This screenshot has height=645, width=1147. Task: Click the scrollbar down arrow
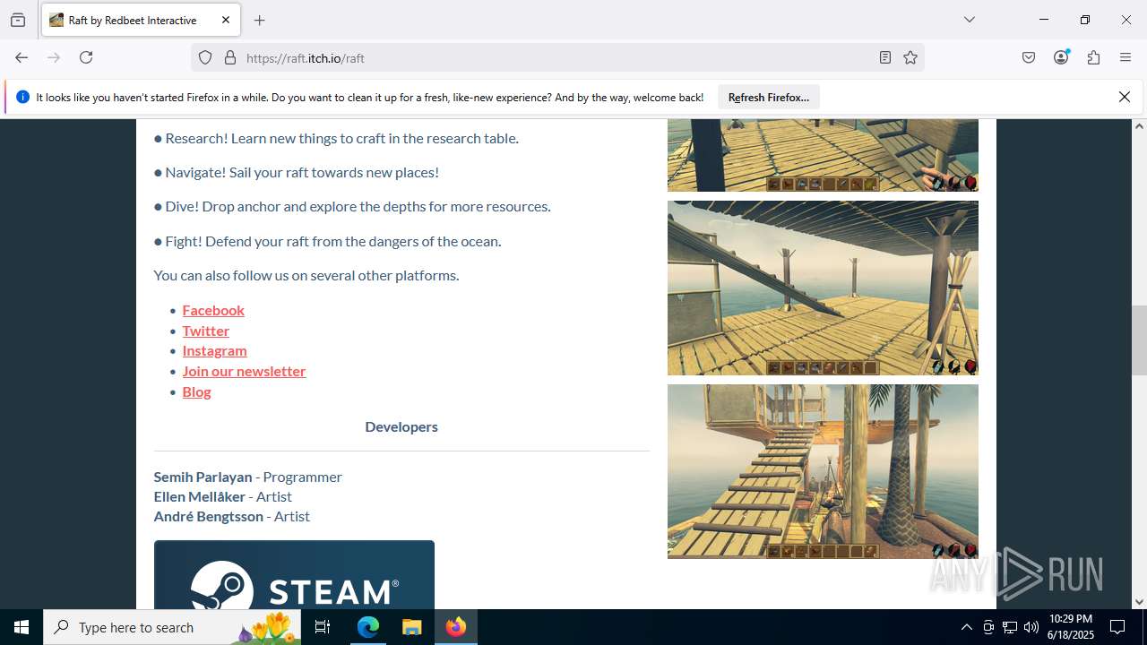click(1140, 602)
